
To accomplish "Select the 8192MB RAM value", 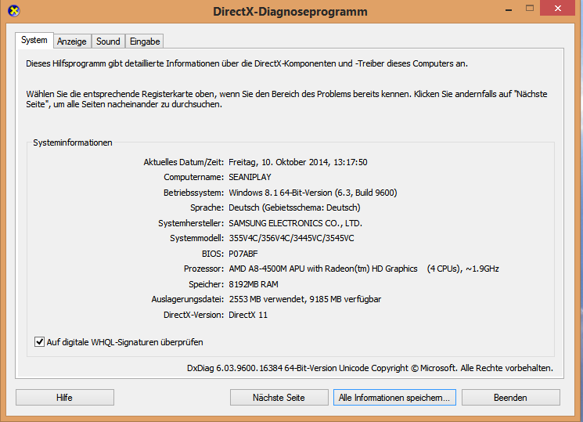I will click(x=254, y=284).
